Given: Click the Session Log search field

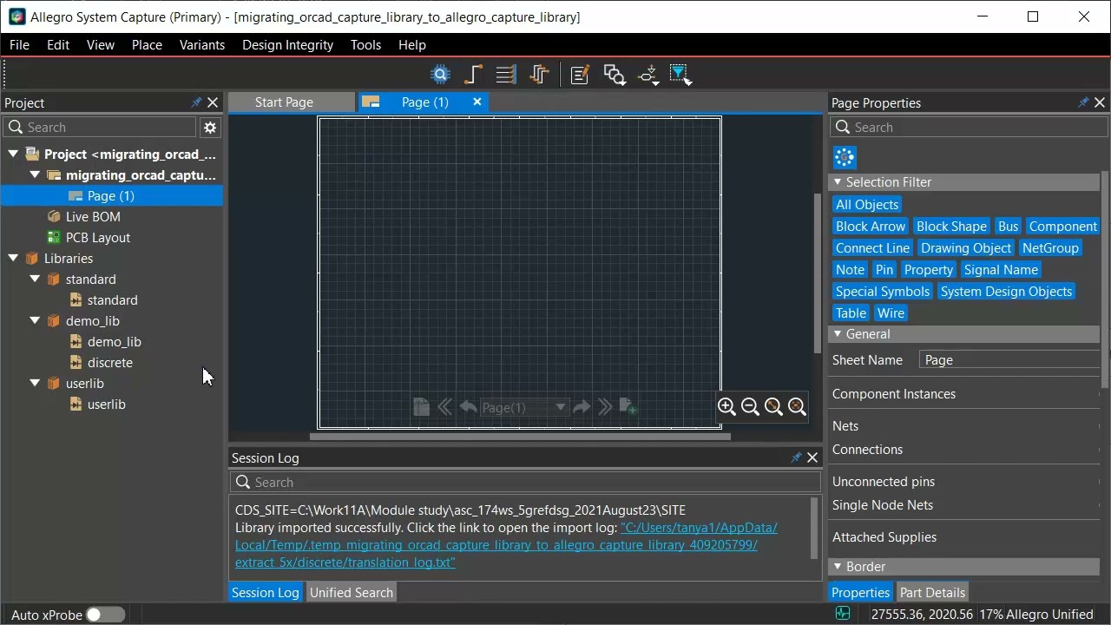Looking at the screenshot, I should pyautogui.click(x=526, y=483).
